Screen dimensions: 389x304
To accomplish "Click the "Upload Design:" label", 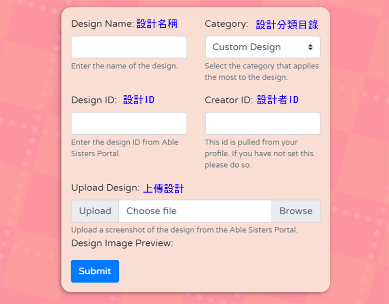I will pos(105,188).
